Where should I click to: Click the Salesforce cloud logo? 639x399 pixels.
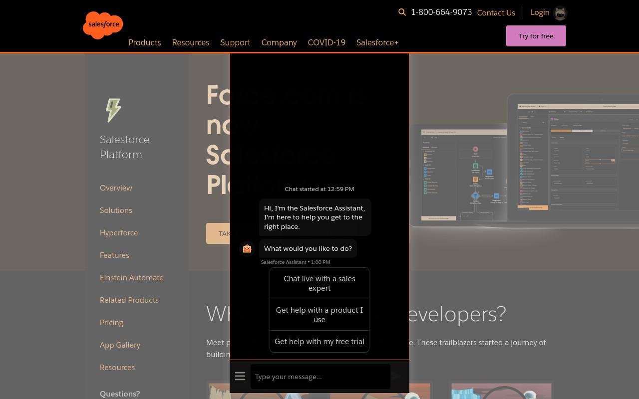coord(103,25)
